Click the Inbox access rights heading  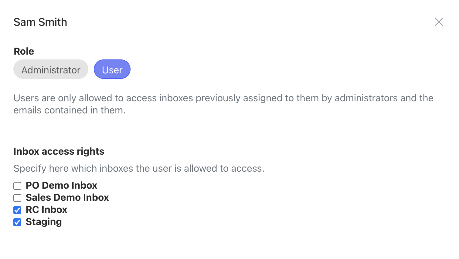point(59,151)
